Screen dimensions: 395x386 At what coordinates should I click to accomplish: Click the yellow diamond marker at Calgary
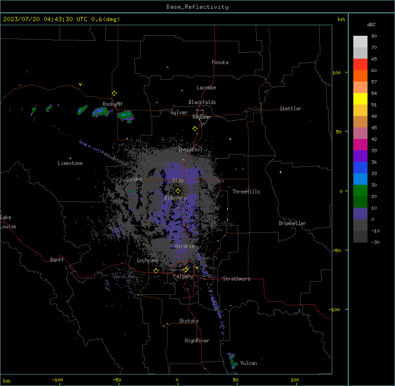coord(186,270)
